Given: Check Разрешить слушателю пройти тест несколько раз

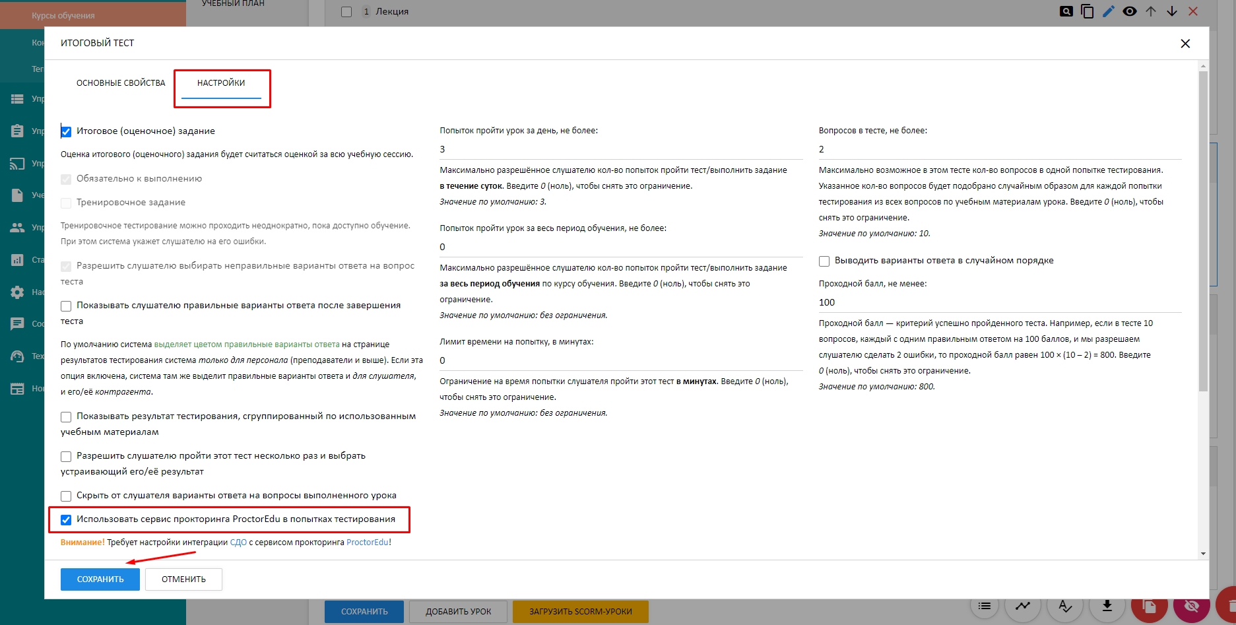Looking at the screenshot, I should click(x=66, y=457).
